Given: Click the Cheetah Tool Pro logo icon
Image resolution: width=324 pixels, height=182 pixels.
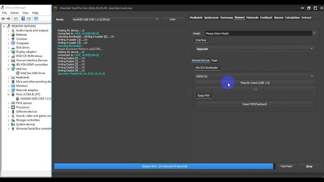Looking at the screenshot, I should [x=55, y=8].
